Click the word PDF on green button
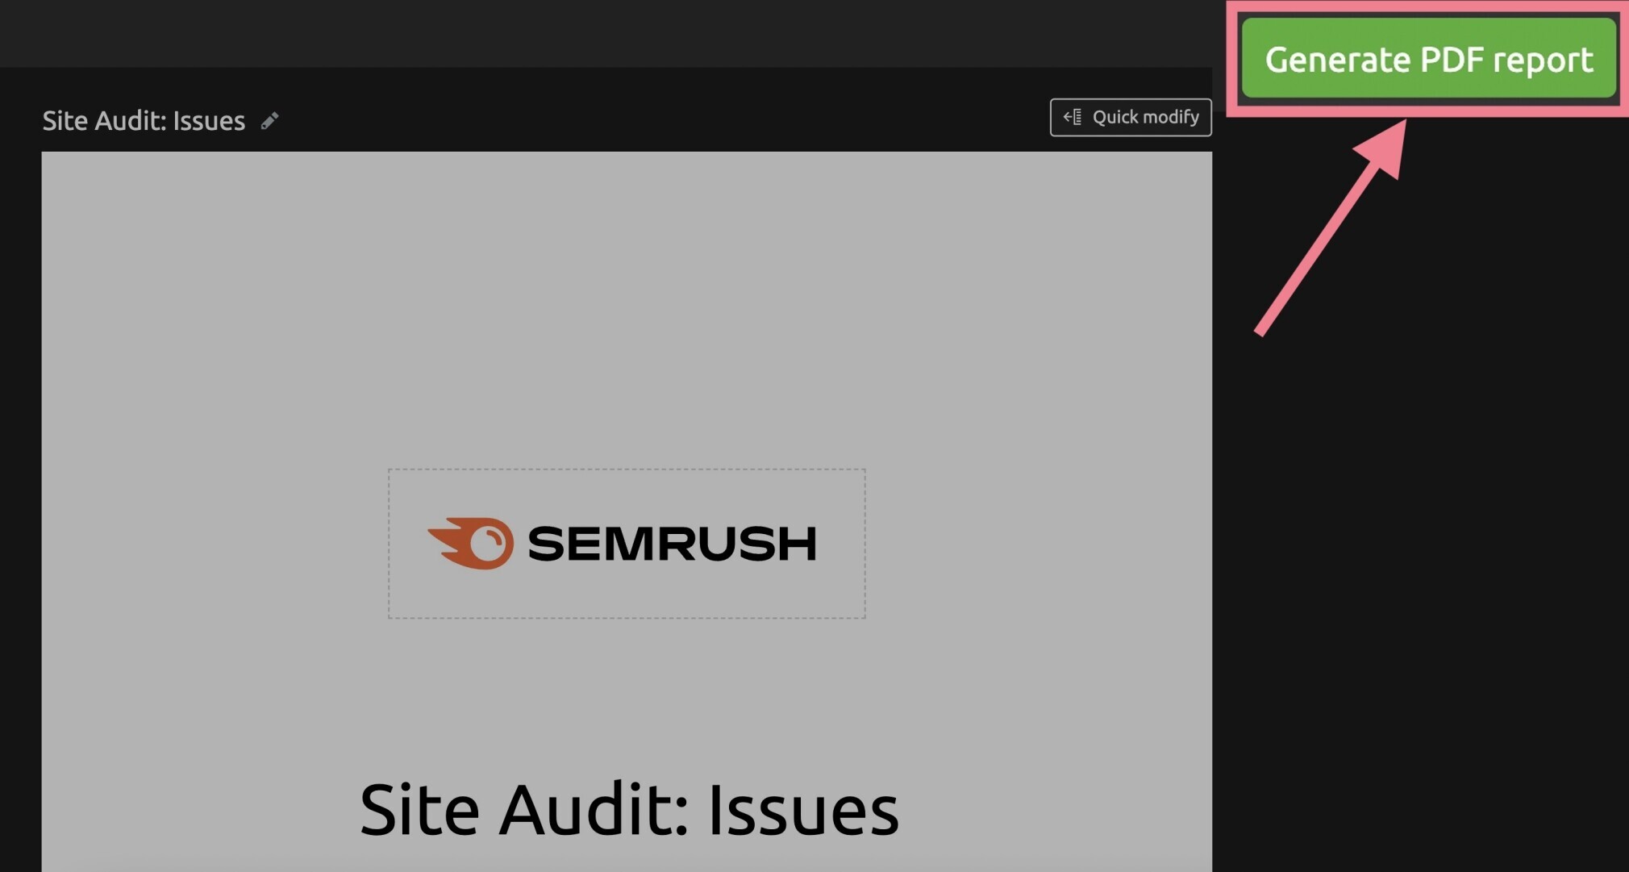The height and width of the screenshot is (872, 1629). click(x=1452, y=59)
